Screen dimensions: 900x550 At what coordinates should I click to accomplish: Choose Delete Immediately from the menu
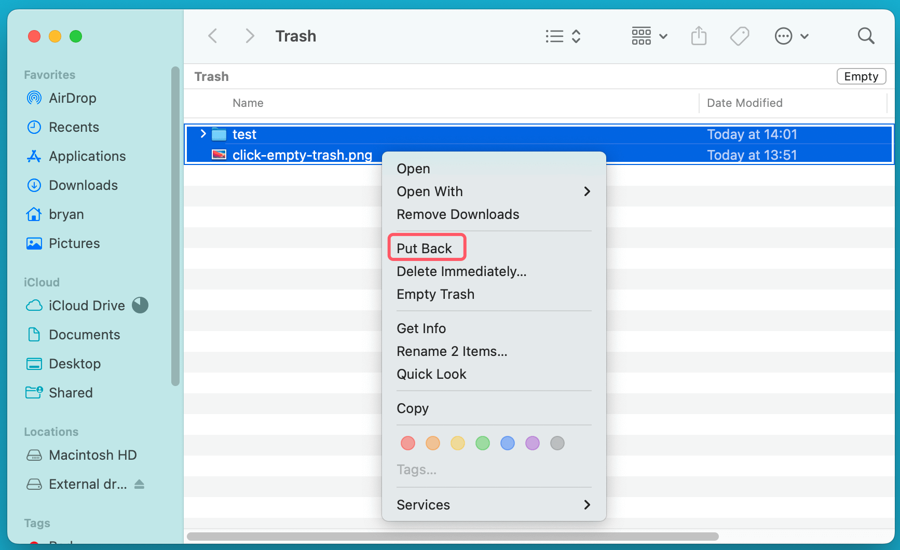[461, 271]
